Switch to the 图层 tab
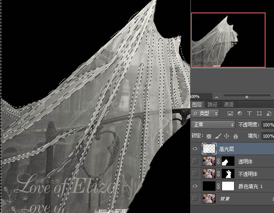Screen dimensions: 274x213 pos(197,104)
